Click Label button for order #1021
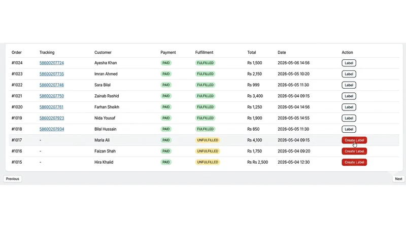Screen dimensions: 406x228 tap(349, 96)
